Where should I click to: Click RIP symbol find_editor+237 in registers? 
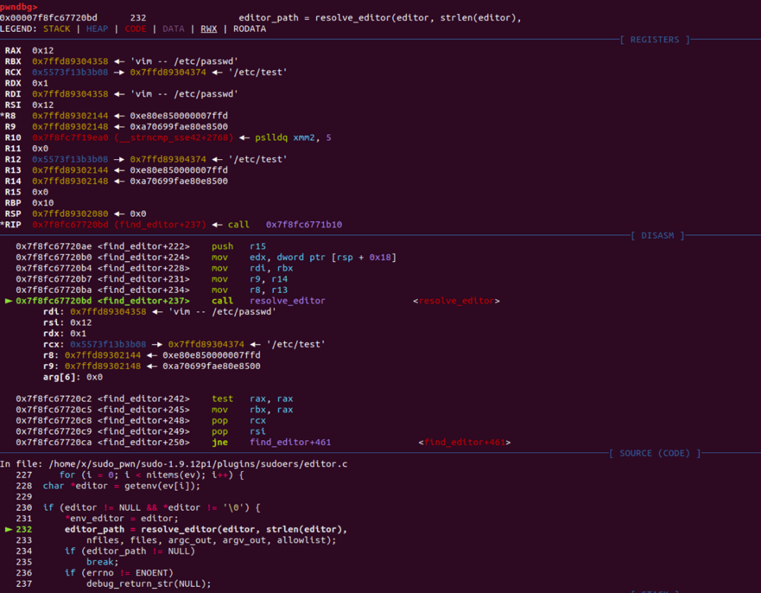(160, 224)
